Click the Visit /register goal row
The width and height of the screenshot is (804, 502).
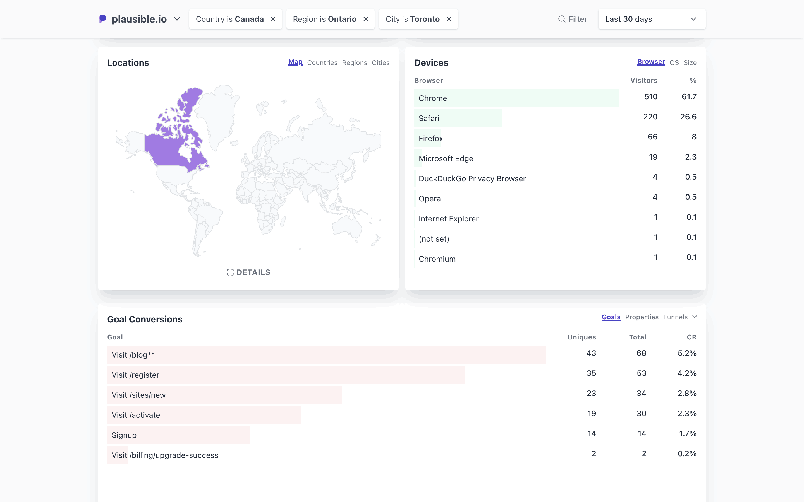click(x=135, y=375)
